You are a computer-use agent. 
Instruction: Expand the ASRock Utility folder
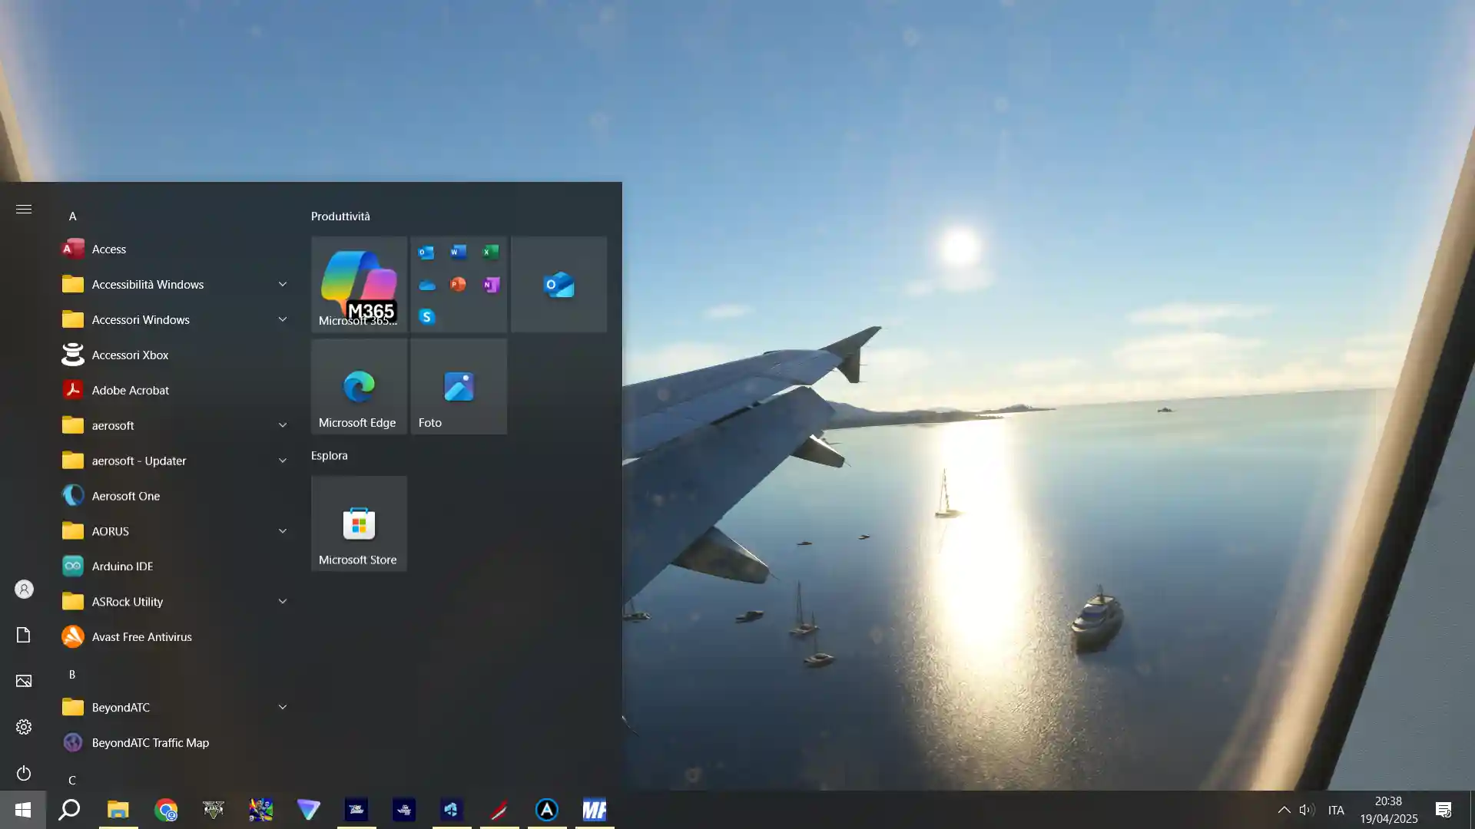tap(174, 602)
